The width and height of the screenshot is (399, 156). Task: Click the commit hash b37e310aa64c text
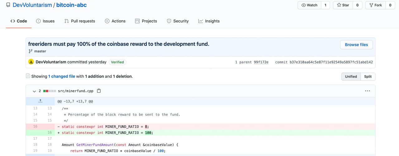331,62
